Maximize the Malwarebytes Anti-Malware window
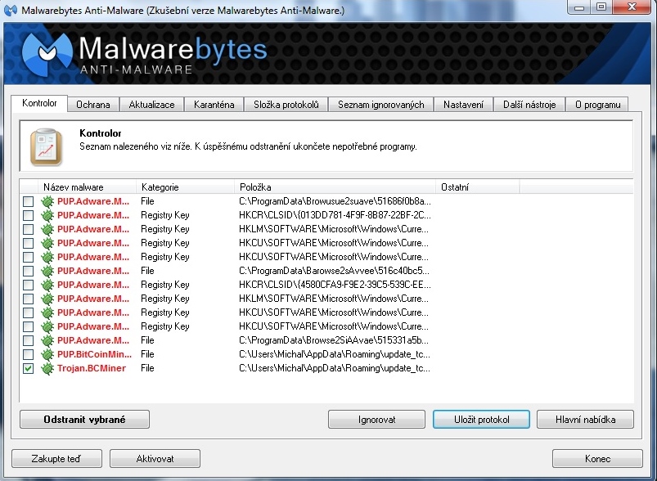Viewport: 657px width, 481px height. (x=601, y=7)
